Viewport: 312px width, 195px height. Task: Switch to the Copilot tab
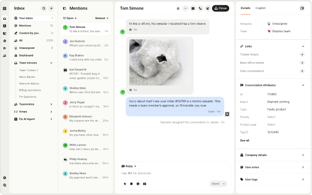pyautogui.click(x=260, y=8)
